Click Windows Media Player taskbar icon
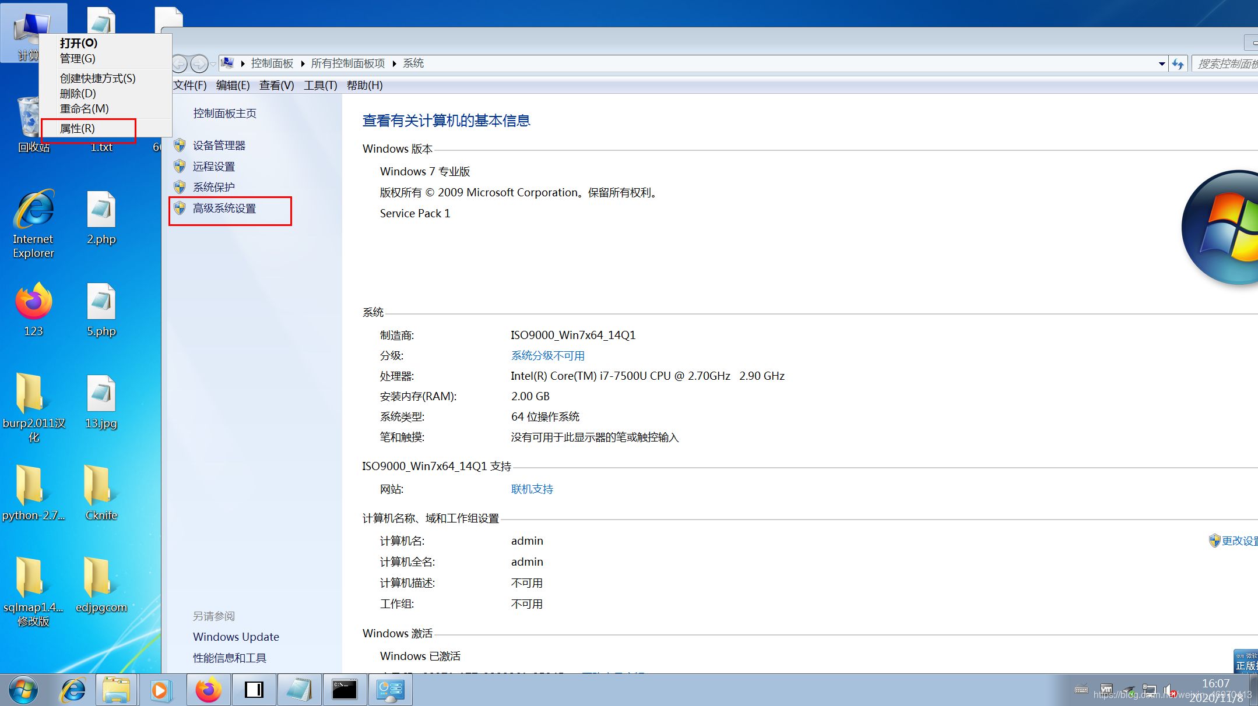 click(x=160, y=690)
